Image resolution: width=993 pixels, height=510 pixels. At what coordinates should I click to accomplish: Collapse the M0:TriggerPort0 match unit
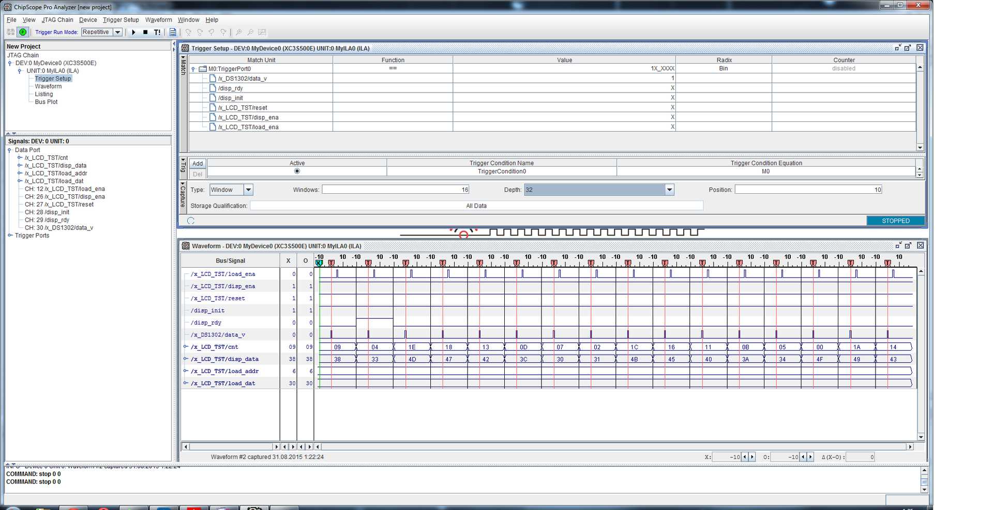[x=193, y=69]
